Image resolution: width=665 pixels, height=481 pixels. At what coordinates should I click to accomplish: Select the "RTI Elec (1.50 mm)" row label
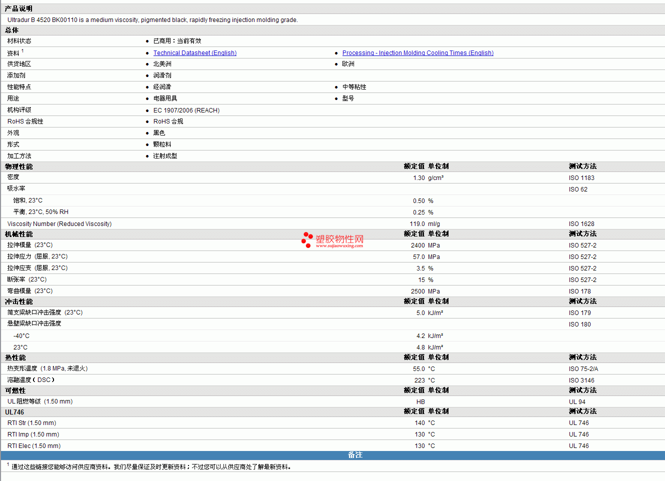click(34, 446)
